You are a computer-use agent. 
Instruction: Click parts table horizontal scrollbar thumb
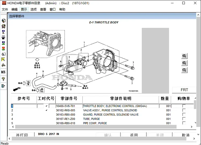[96, 127]
